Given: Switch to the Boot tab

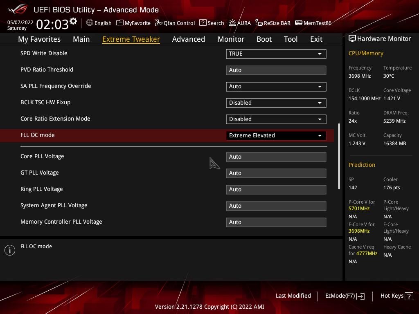Looking at the screenshot, I should click(x=264, y=39).
